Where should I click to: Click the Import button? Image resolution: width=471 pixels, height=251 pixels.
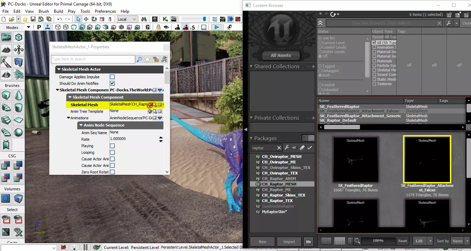[x=289, y=241]
